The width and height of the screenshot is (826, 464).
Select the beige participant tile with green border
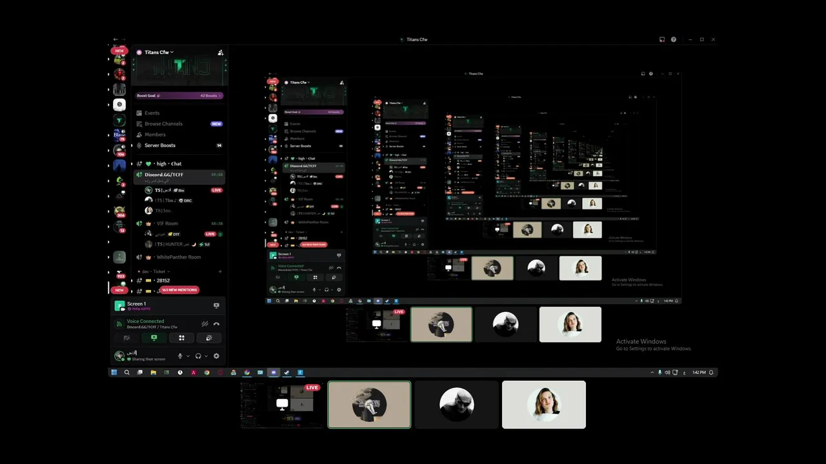[x=369, y=405]
